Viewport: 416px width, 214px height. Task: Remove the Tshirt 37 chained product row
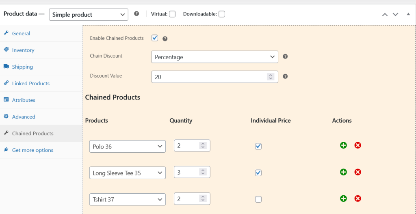tap(357, 199)
